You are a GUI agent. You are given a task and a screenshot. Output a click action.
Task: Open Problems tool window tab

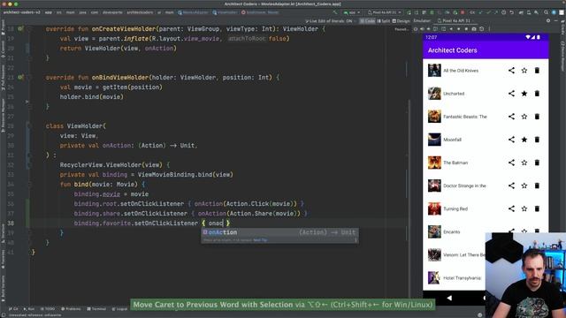tap(71, 309)
